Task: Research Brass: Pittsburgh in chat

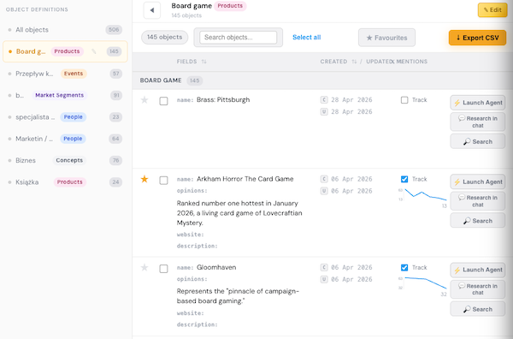Action: click(478, 122)
